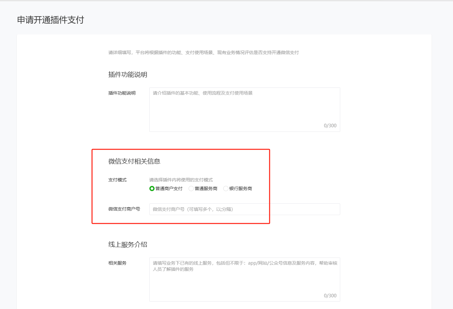This screenshot has height=309, width=453.
Task: Click the 插件功能说明 field label beside textarea
Action: (122, 93)
